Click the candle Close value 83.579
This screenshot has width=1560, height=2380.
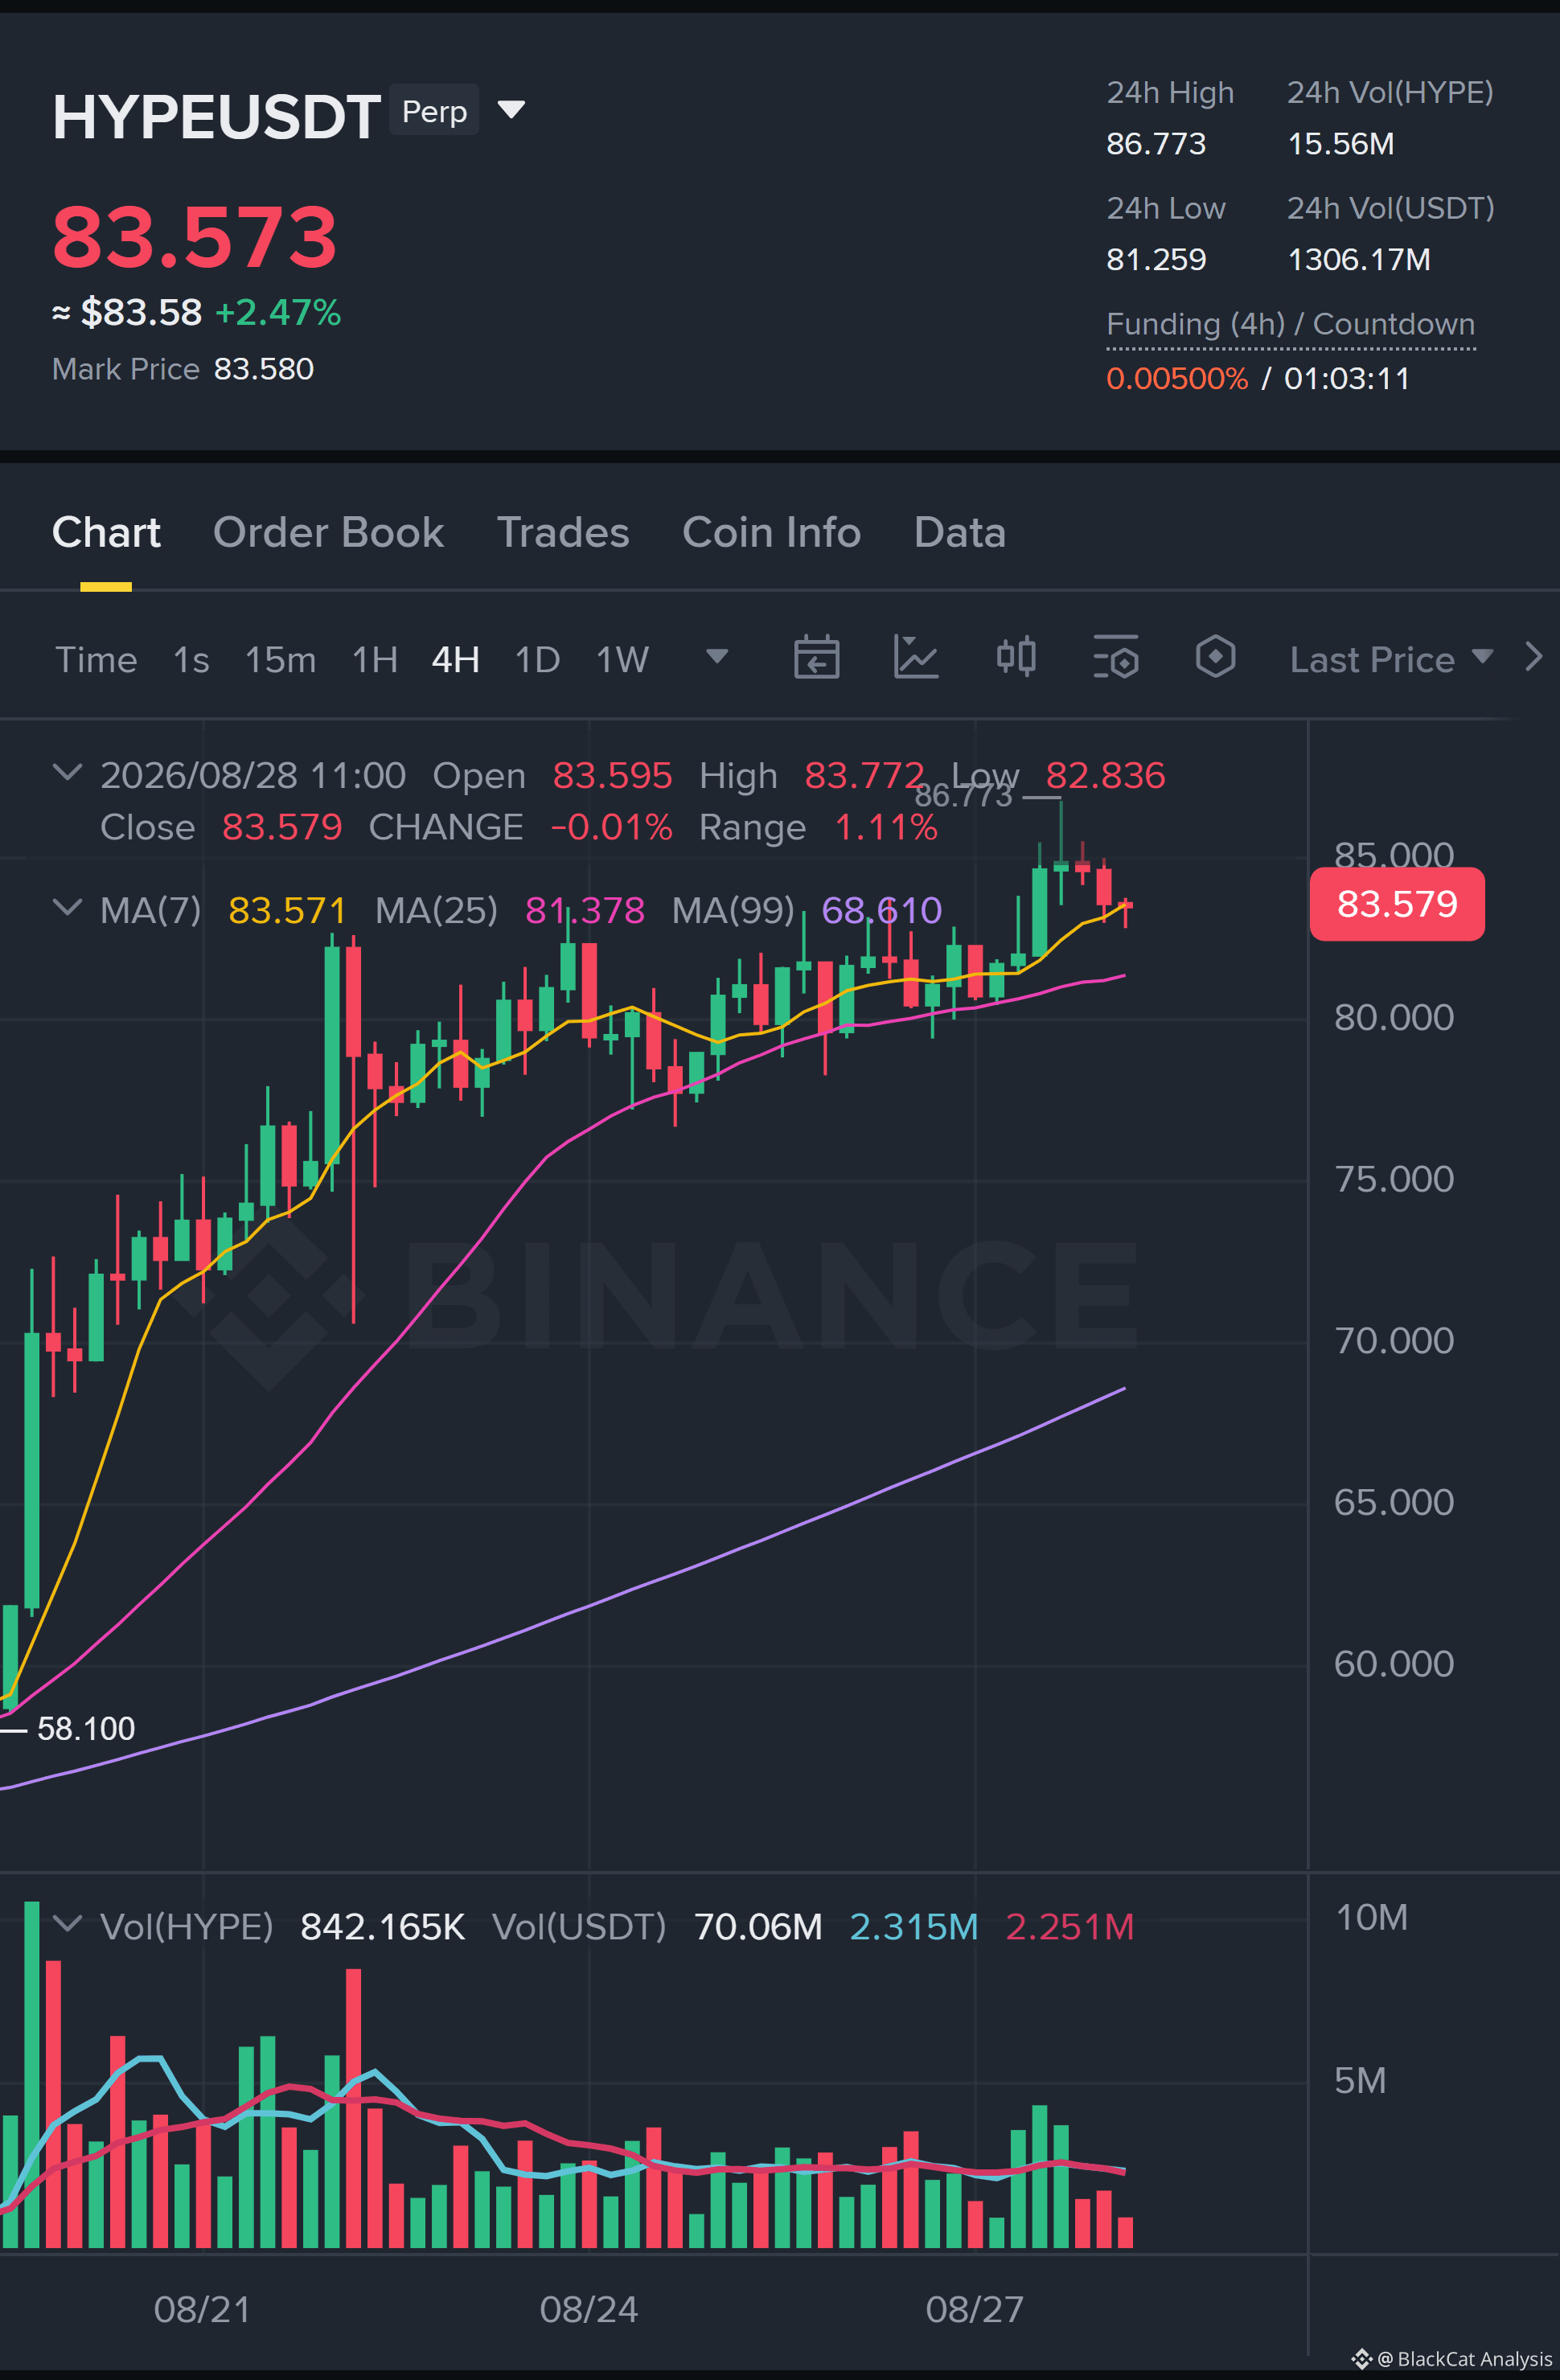pos(281,827)
